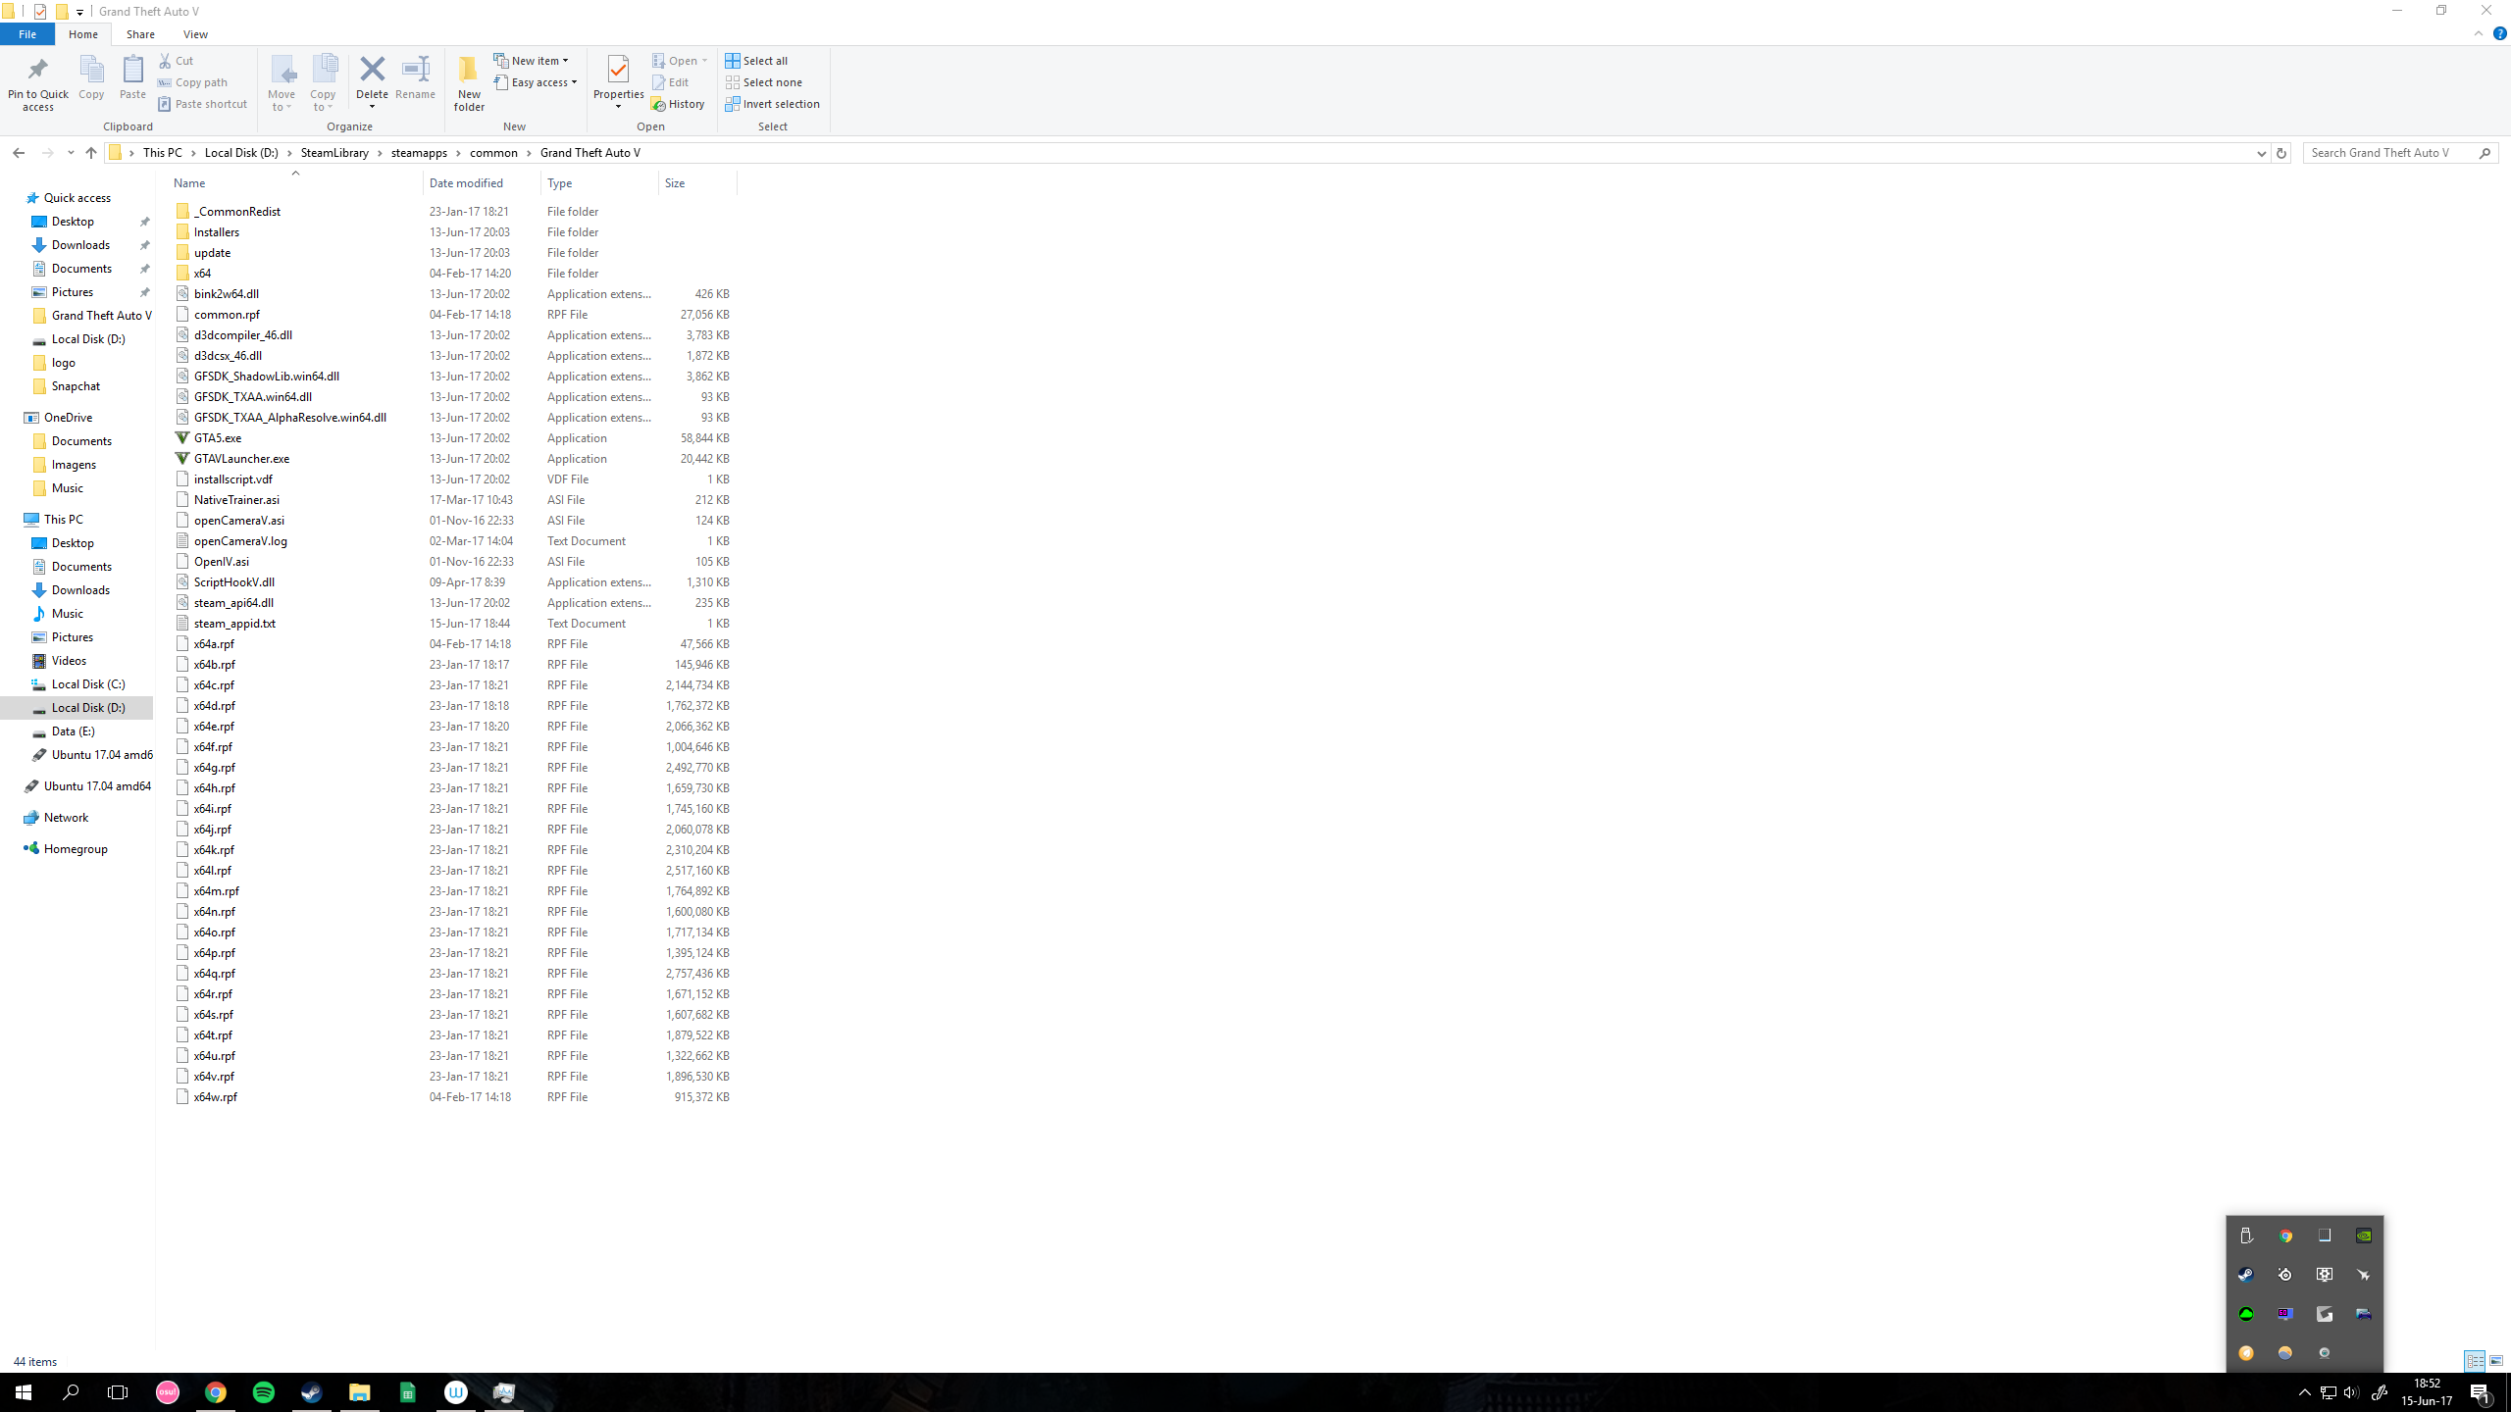
Task: Click the New folder icon
Action: pyautogui.click(x=469, y=71)
